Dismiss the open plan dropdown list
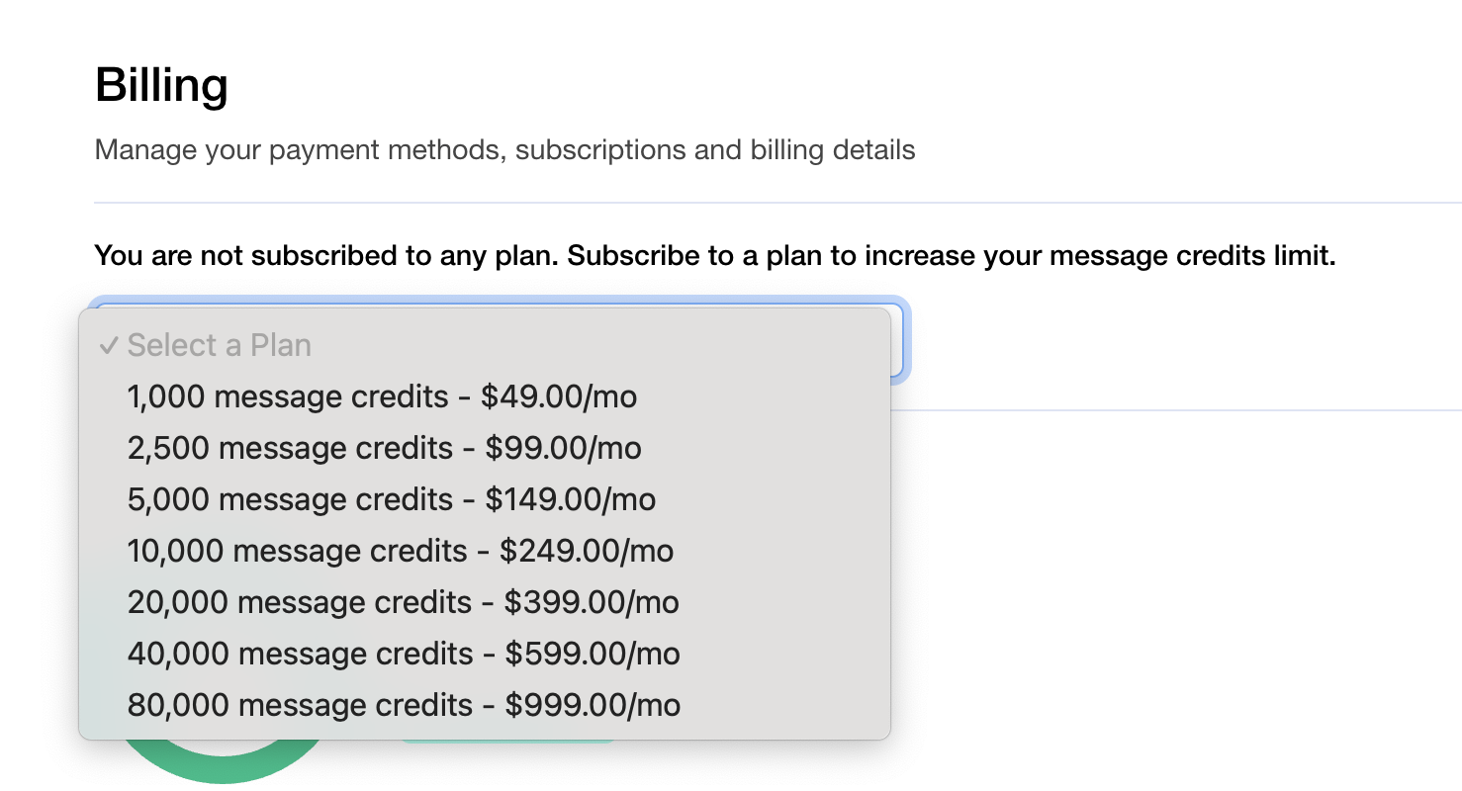1462x791 pixels. (x=1187, y=593)
